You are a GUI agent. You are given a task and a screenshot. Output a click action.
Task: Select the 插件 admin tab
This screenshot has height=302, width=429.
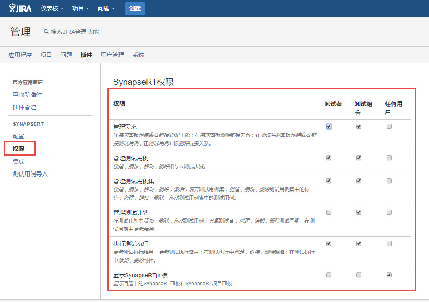click(86, 55)
